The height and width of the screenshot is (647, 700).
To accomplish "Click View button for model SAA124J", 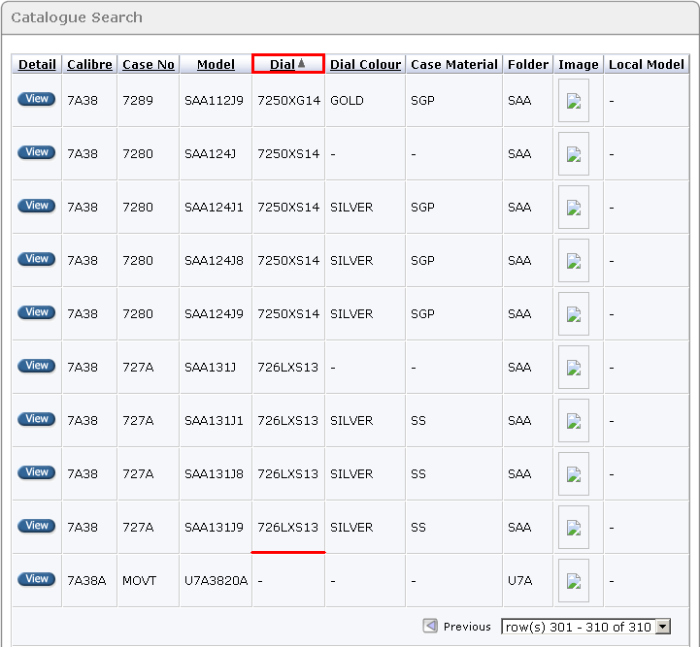I will point(37,152).
